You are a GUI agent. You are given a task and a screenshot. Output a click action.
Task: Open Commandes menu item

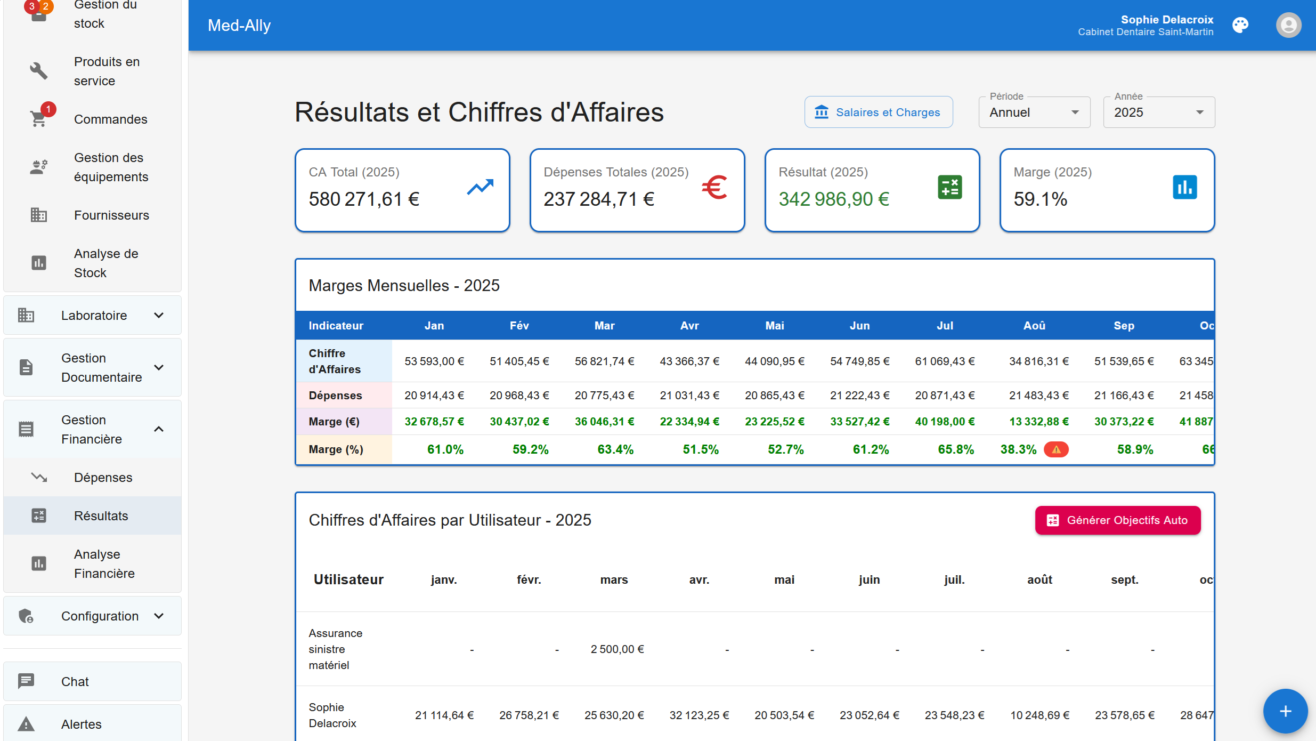tap(93, 119)
